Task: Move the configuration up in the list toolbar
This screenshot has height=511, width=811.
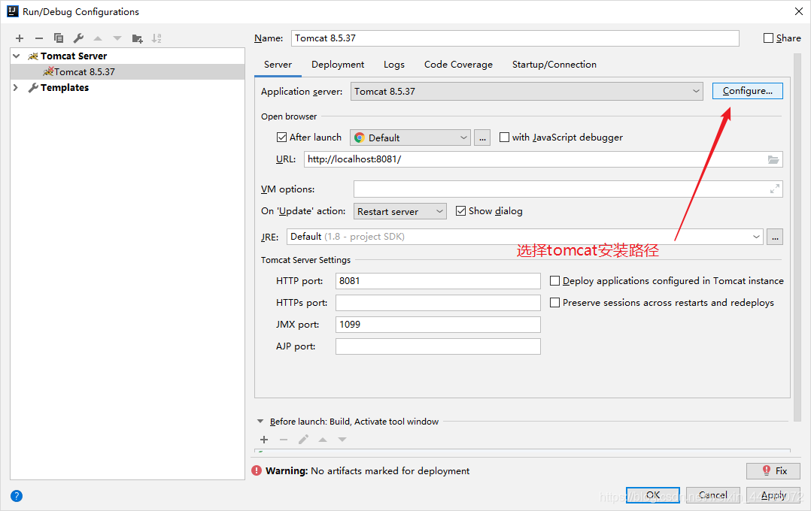Action: 98,38
